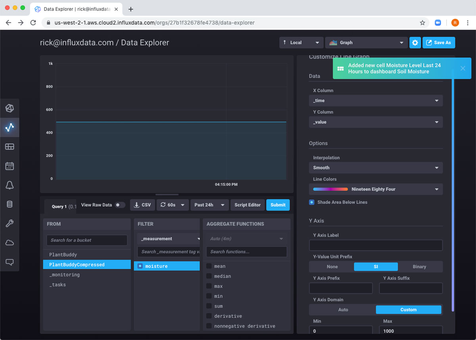Open Dashboards icon in left sidebar
Image resolution: width=476 pixels, height=340 pixels.
(10, 147)
